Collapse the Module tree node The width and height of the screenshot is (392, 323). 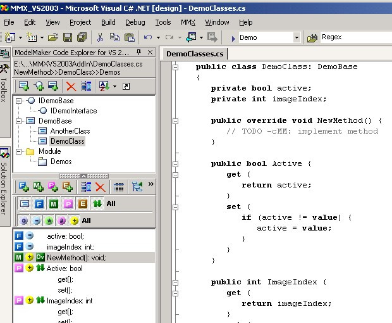pyautogui.click(x=18, y=152)
